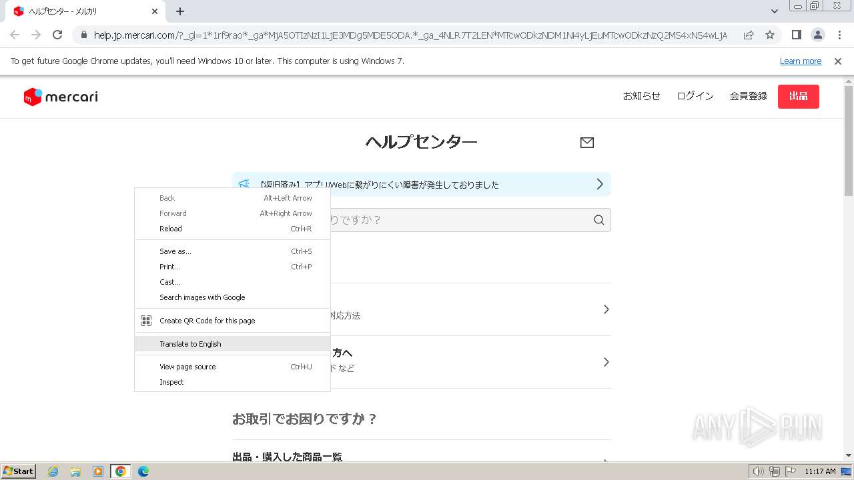This screenshot has width=854, height=480.
Task: Open Internet Explorer from taskbar
Action: [x=53, y=471]
